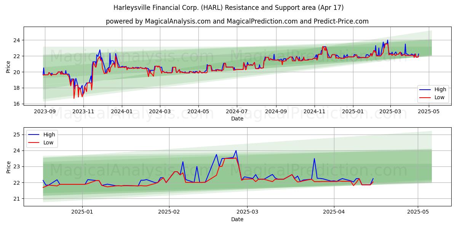Click the '2025-05' tick on the top chart

point(428,112)
